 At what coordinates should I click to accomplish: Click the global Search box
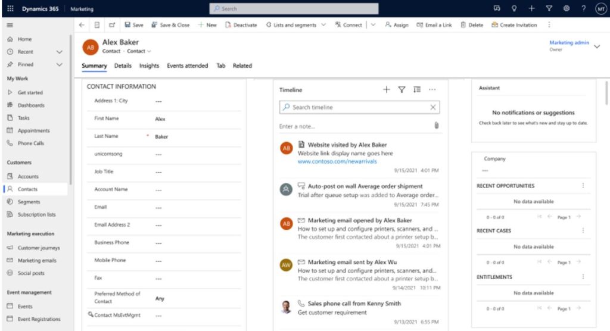pos(294,8)
